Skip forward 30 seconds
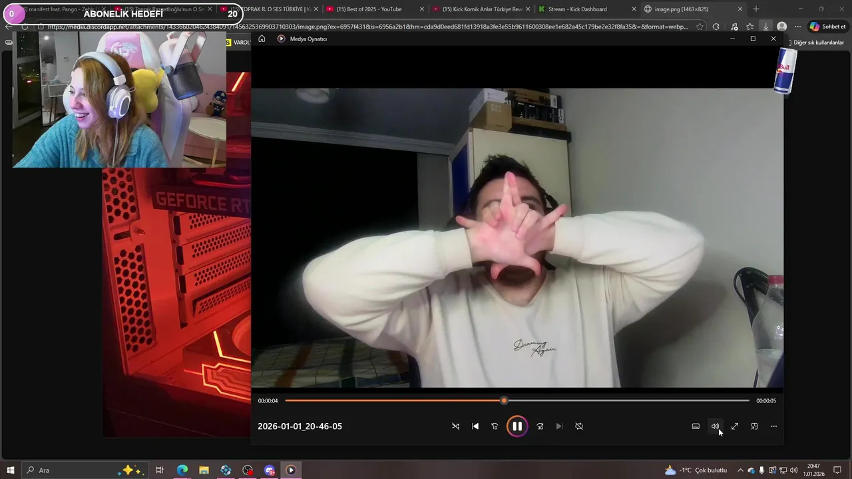Screen dimensions: 852x479 click(x=540, y=426)
